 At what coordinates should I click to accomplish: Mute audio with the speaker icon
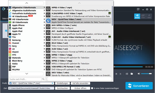139,74
